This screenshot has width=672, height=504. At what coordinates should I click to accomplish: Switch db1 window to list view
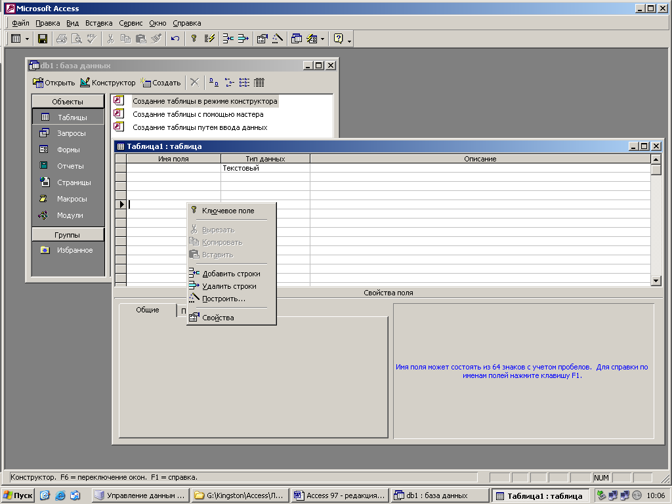(x=244, y=82)
